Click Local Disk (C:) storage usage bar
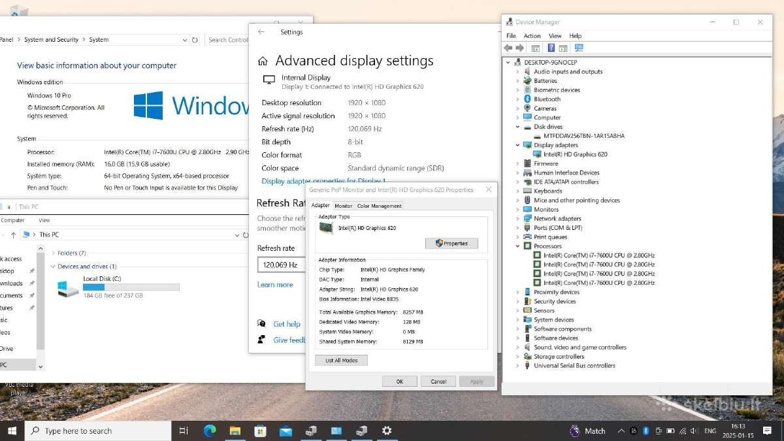784x441 pixels. coord(131,287)
